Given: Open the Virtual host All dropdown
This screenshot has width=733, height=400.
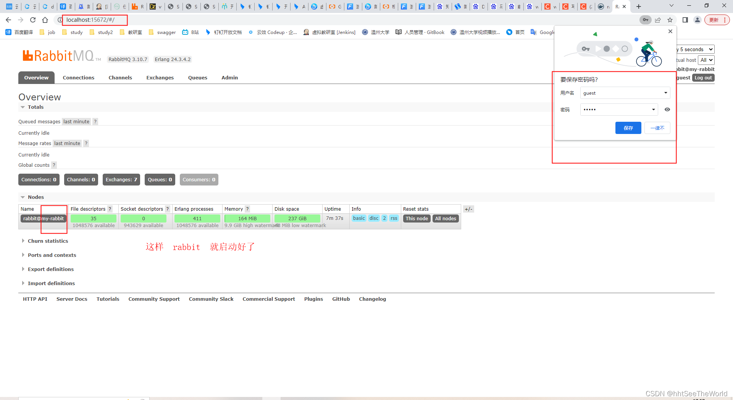Looking at the screenshot, I should (x=706, y=60).
